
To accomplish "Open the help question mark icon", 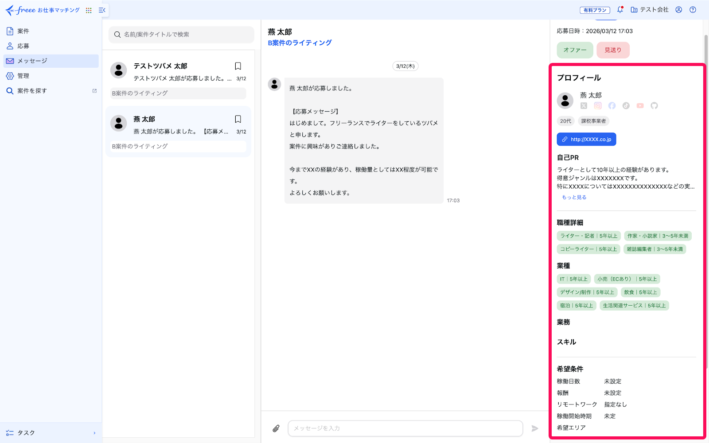I will coord(693,10).
